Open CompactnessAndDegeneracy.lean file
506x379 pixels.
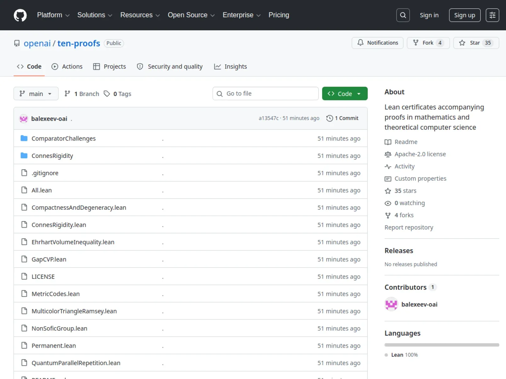(79, 208)
